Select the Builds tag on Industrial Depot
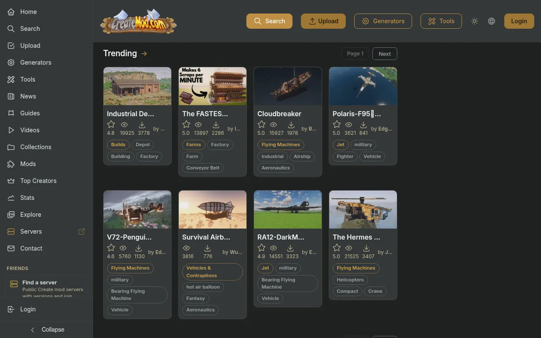Viewport: 541px width, 338px height. click(x=118, y=144)
